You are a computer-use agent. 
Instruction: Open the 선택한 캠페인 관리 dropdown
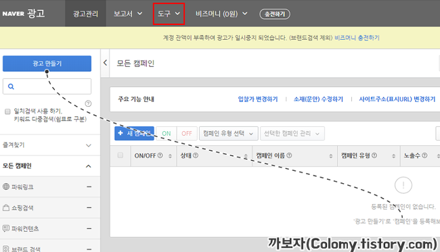292,134
